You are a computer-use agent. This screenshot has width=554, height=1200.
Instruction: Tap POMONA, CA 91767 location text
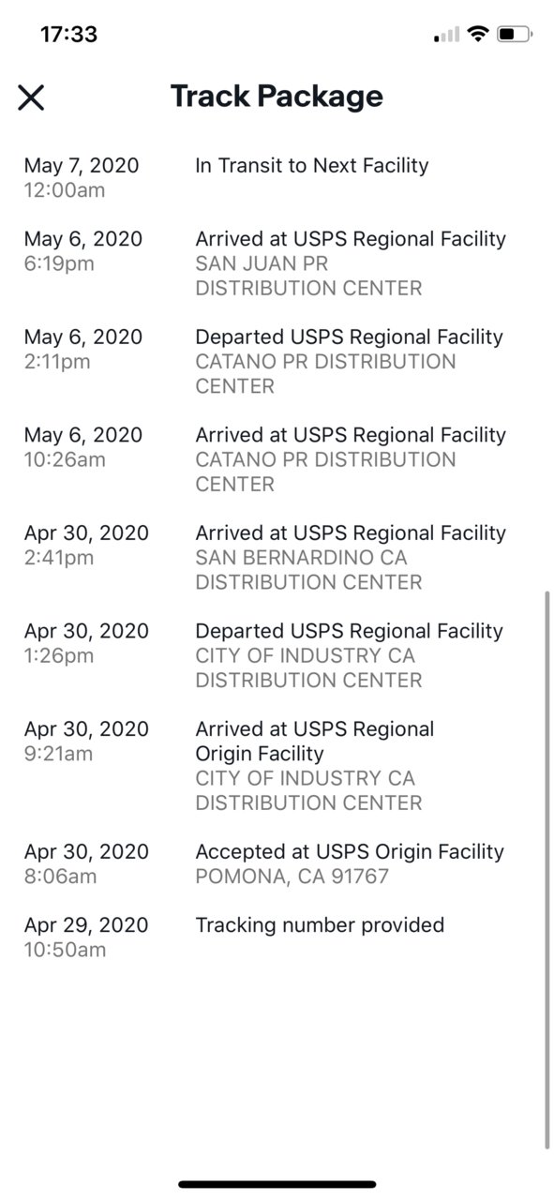point(292,877)
